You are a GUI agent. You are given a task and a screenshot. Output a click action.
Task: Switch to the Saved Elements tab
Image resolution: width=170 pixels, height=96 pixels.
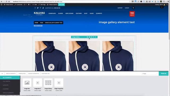[34, 74]
